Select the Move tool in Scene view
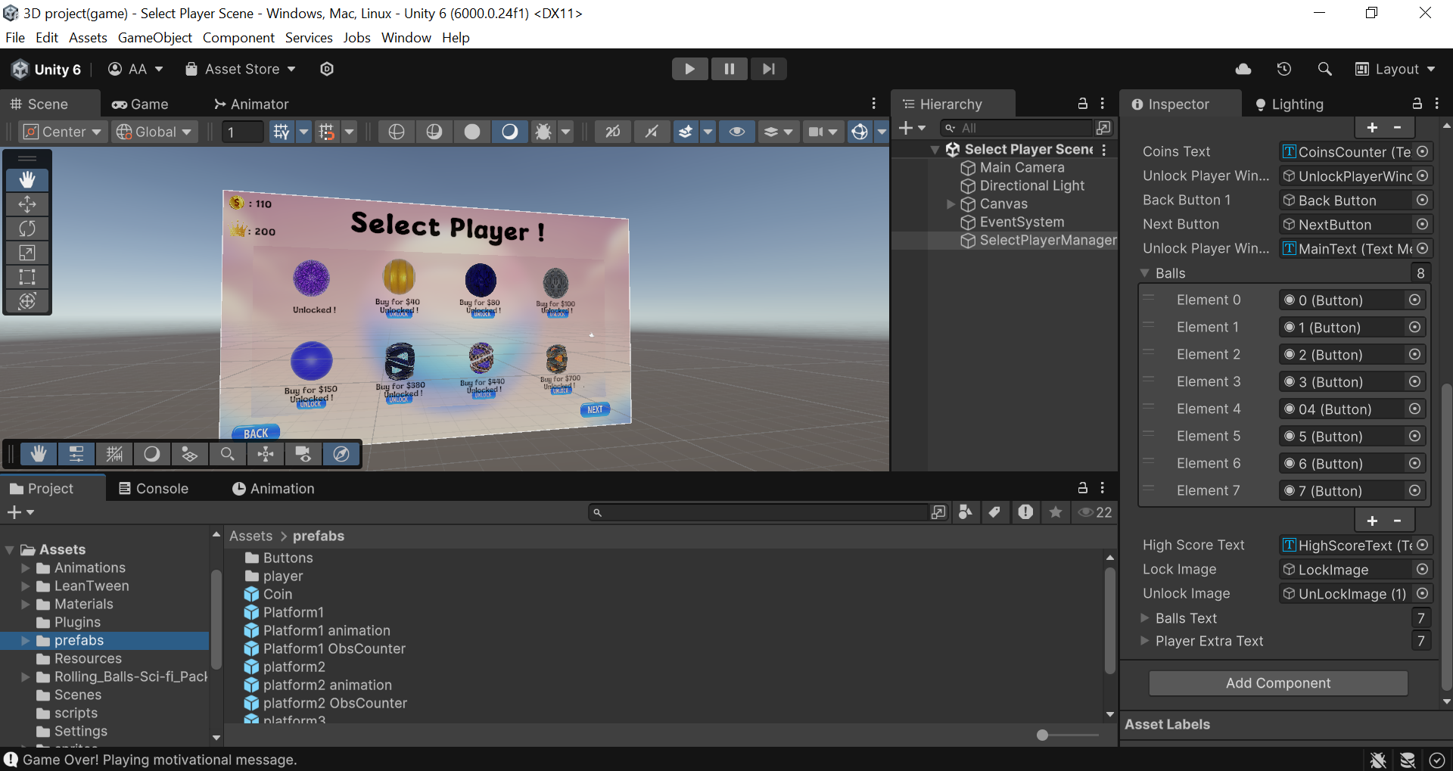The image size is (1453, 771). [x=27, y=204]
